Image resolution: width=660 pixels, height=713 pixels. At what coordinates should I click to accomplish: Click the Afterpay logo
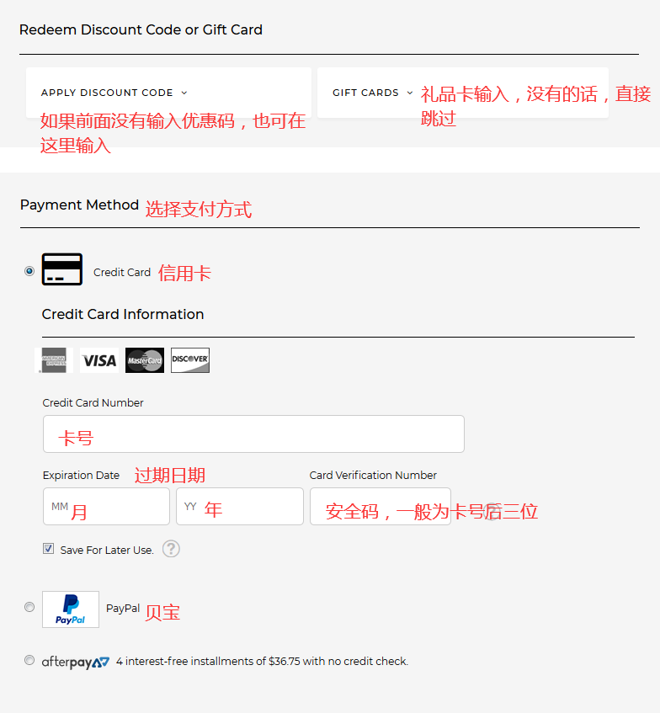coord(76,662)
